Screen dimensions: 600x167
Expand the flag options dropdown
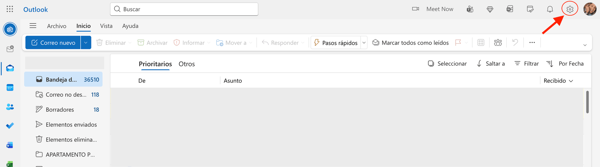click(466, 43)
